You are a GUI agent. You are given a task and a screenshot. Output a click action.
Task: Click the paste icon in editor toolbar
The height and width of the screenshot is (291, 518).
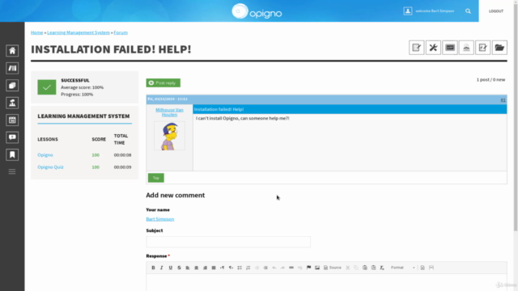pos(365,268)
